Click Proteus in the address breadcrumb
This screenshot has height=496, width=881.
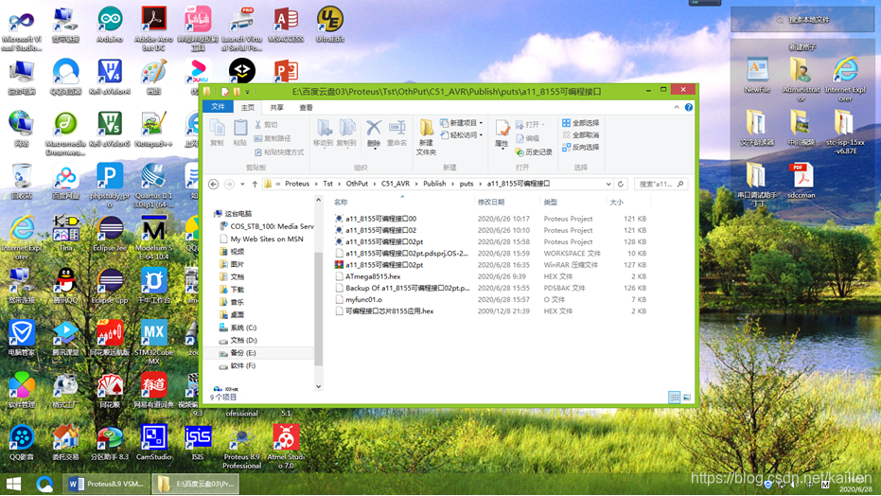(x=297, y=184)
